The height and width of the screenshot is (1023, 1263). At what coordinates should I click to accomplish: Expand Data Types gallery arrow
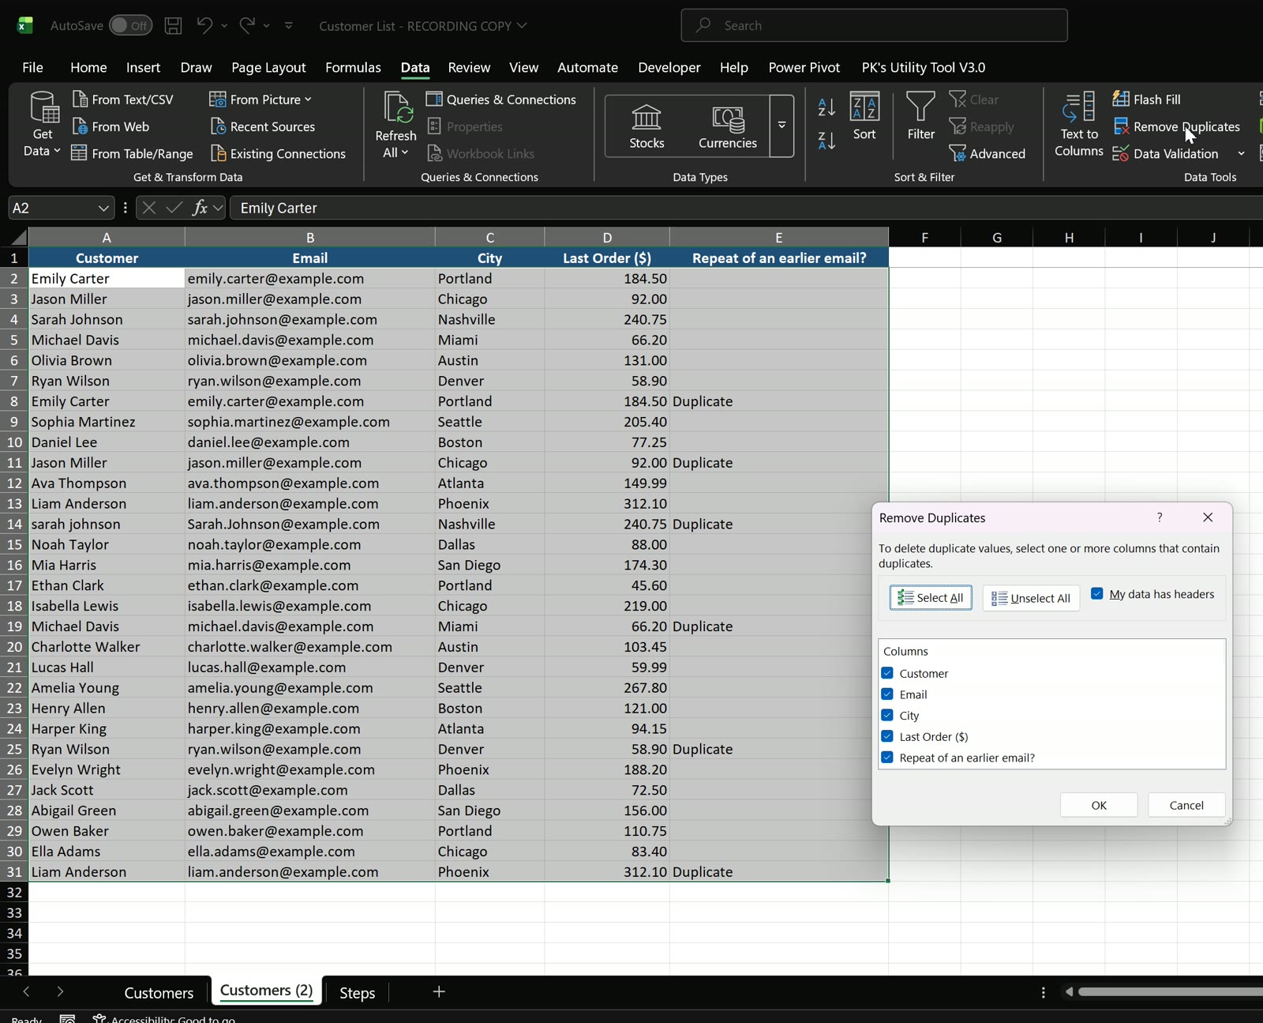[x=781, y=126]
